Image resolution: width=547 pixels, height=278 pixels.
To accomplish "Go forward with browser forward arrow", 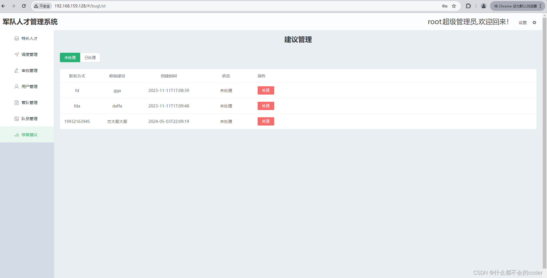I will (13, 6).
